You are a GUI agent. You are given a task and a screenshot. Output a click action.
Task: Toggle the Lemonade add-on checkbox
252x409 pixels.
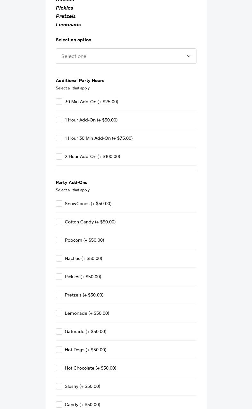59,313
